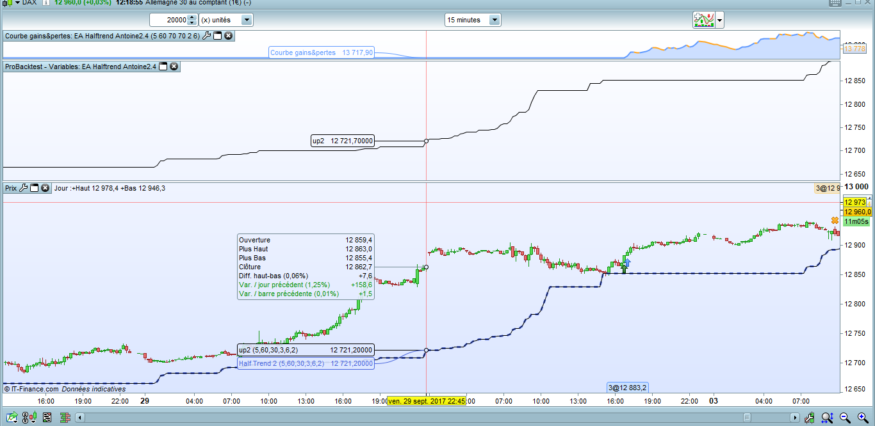Close the ProBacktest Variables panel

(174, 67)
